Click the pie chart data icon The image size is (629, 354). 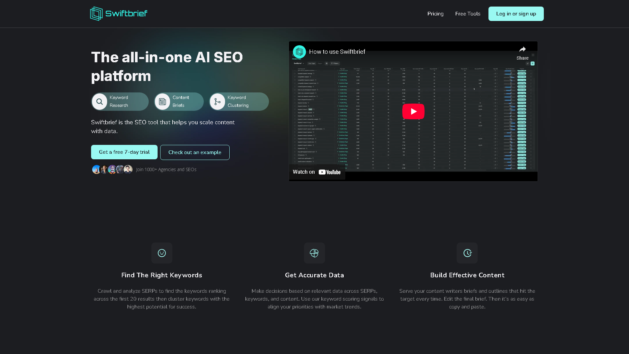(x=314, y=253)
